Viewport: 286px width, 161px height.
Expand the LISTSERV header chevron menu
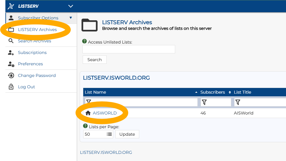[x=71, y=6]
